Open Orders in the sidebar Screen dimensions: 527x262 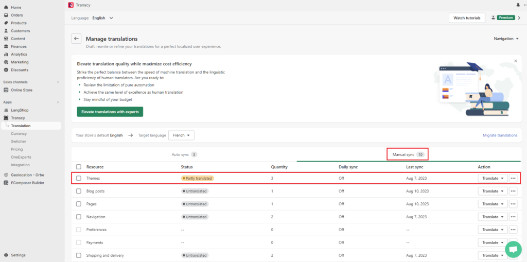click(x=17, y=15)
